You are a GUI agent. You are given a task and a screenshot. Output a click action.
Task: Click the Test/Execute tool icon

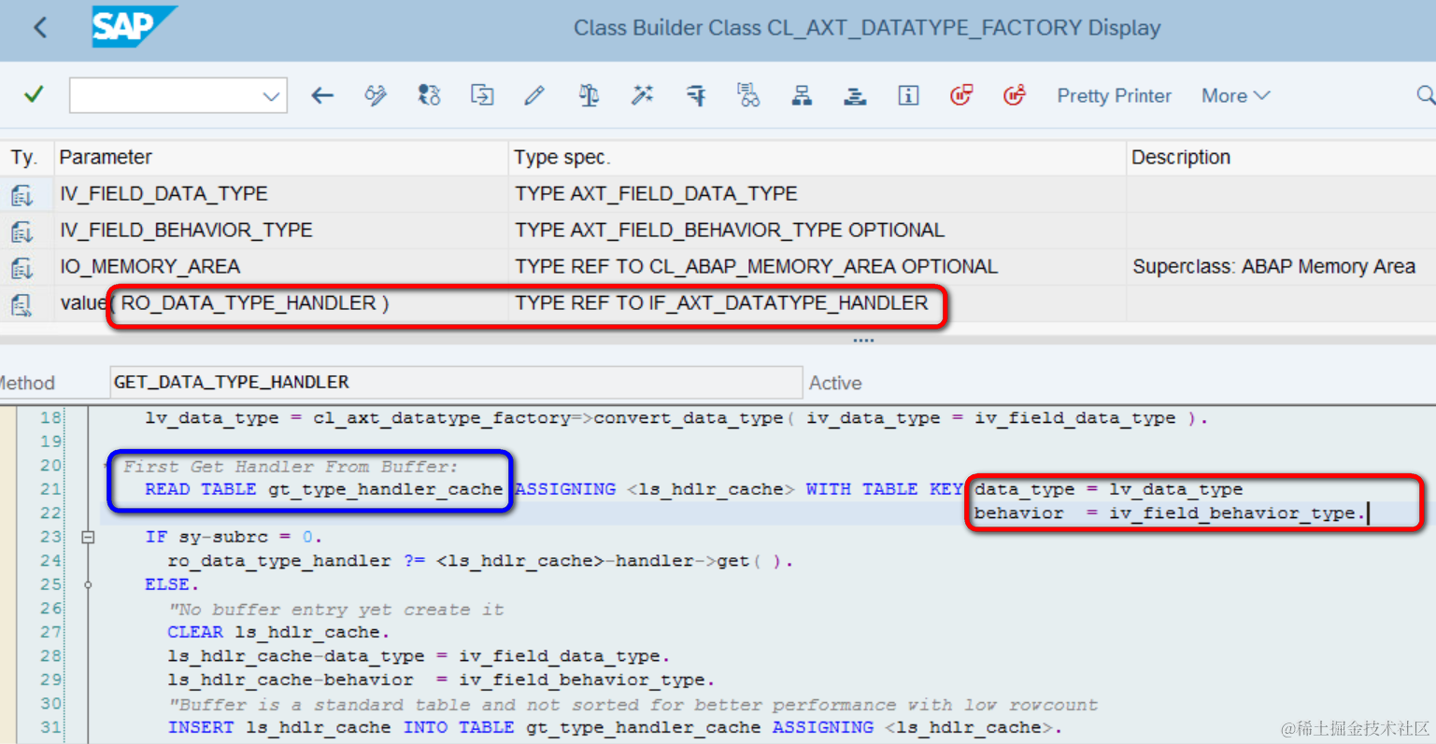696,95
